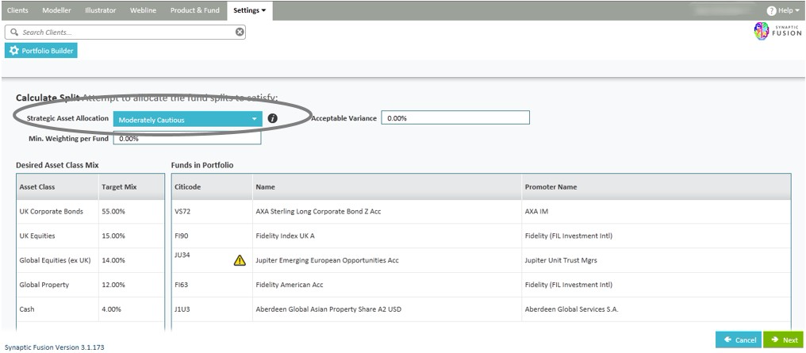Switch to the Modeller tab
The height and width of the screenshot is (353, 806).
(x=56, y=10)
